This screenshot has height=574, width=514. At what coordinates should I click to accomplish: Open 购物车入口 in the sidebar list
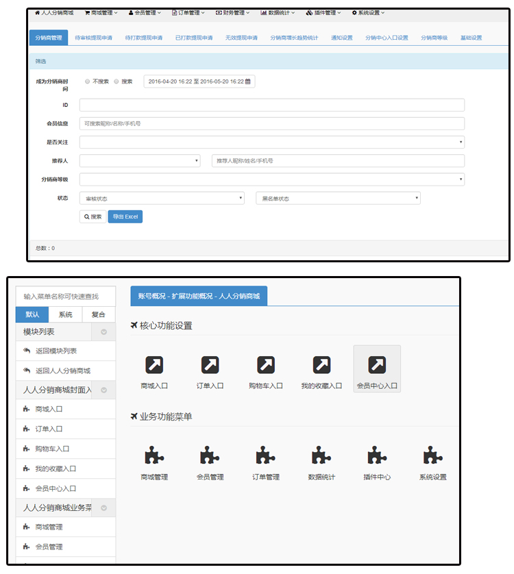pos(66,449)
